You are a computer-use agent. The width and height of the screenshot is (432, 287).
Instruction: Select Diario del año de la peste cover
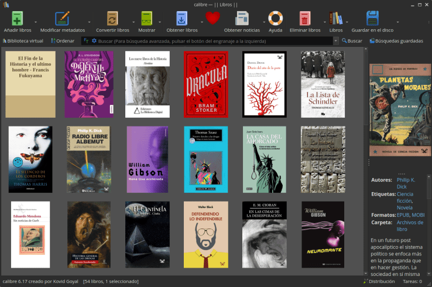[264, 84]
